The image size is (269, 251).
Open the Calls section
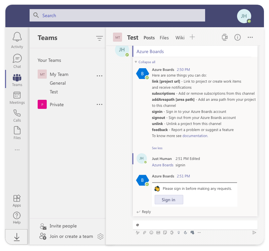(x=17, y=116)
